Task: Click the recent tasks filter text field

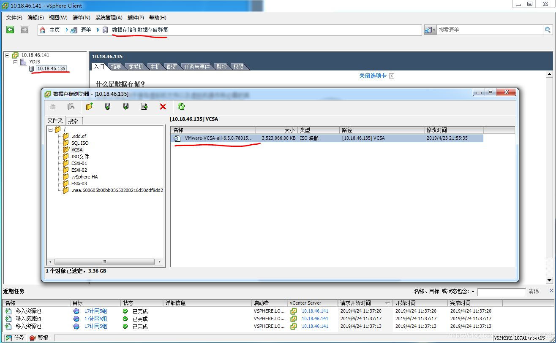Action: pyautogui.click(x=501, y=292)
